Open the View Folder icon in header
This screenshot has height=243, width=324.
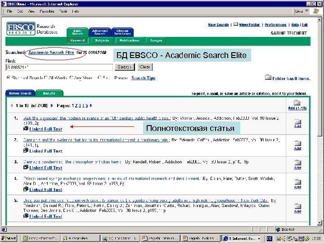pos(235,24)
